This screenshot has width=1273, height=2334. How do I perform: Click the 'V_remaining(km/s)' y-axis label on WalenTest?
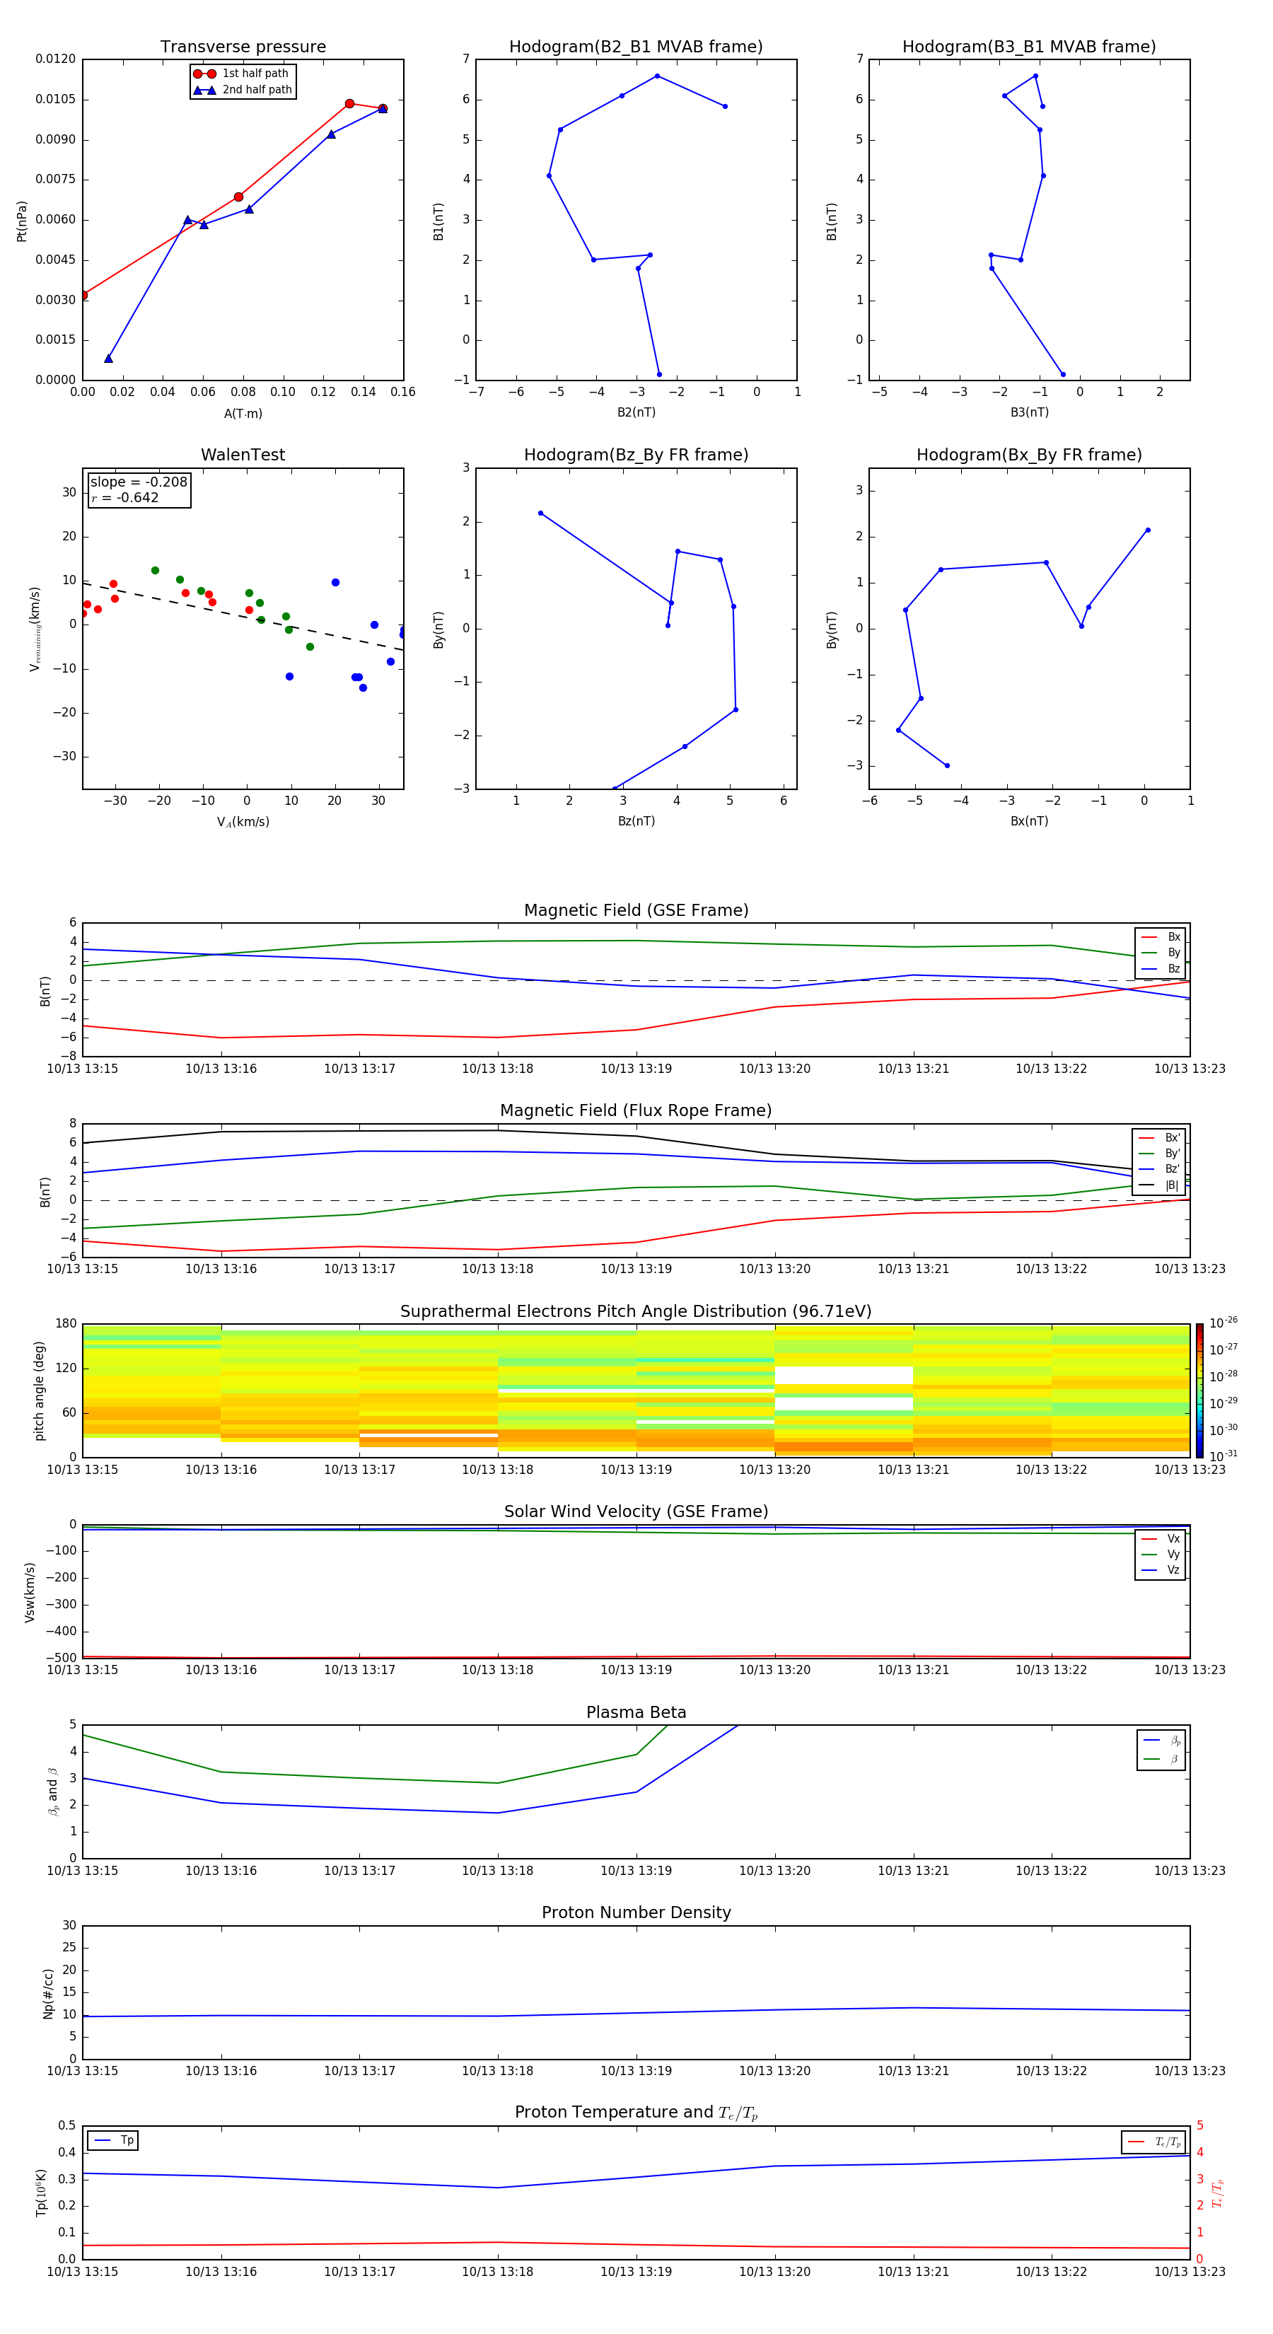point(35,629)
